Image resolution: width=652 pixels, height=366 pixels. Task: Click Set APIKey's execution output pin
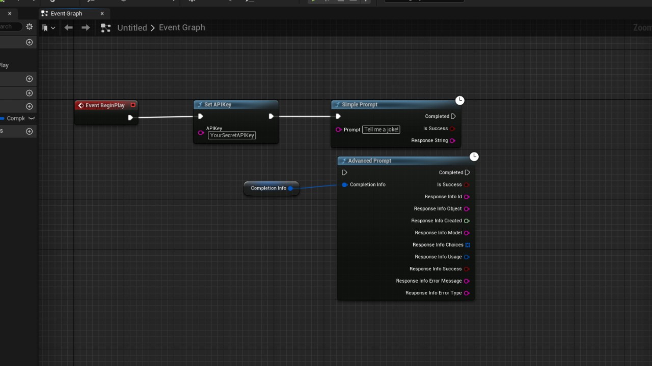pos(271,116)
